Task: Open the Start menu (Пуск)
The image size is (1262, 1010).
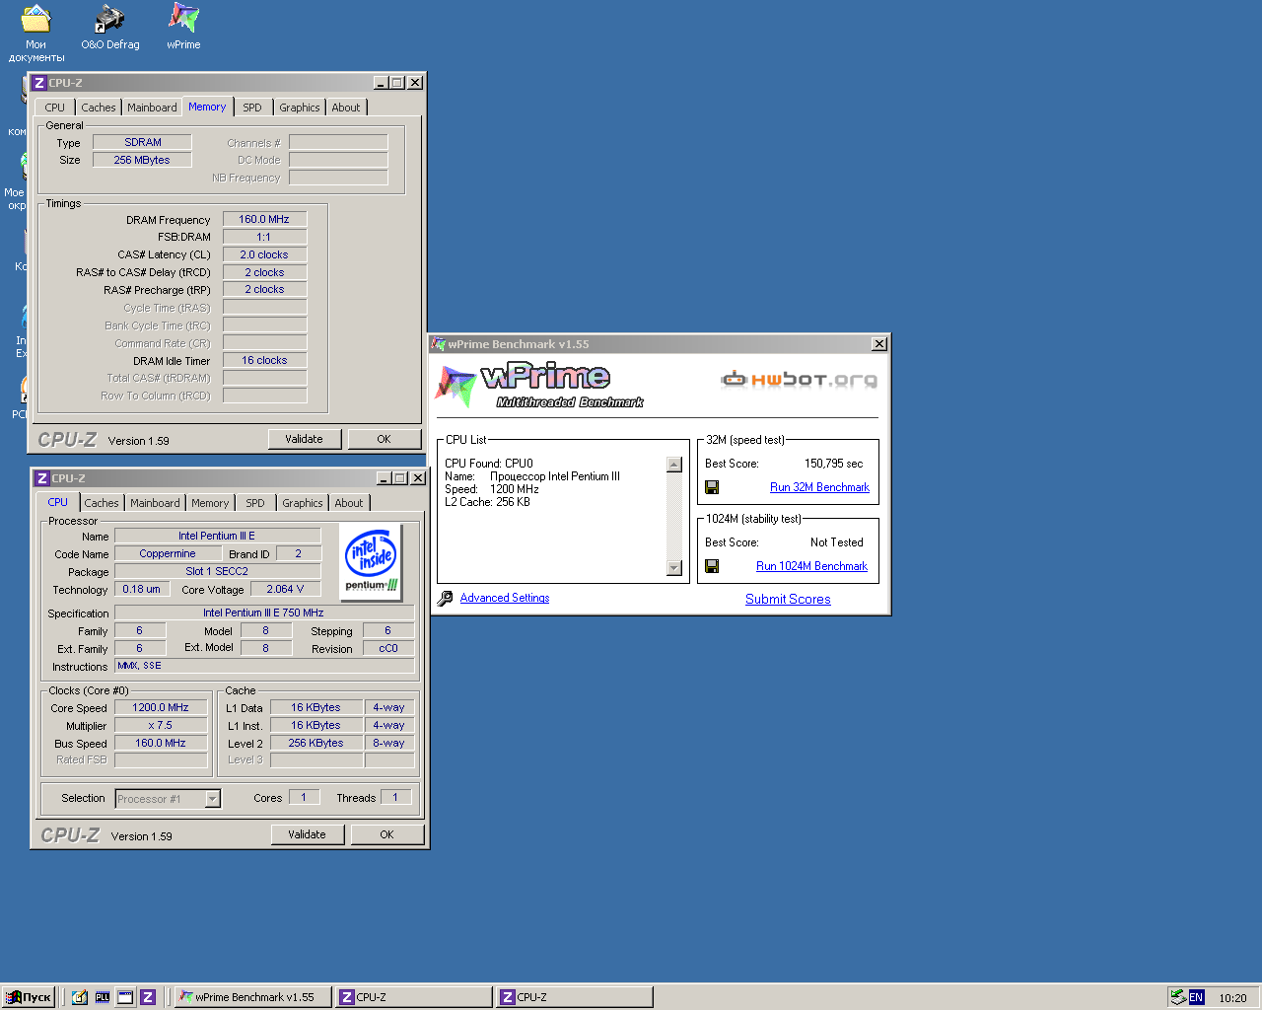Action: (x=28, y=997)
